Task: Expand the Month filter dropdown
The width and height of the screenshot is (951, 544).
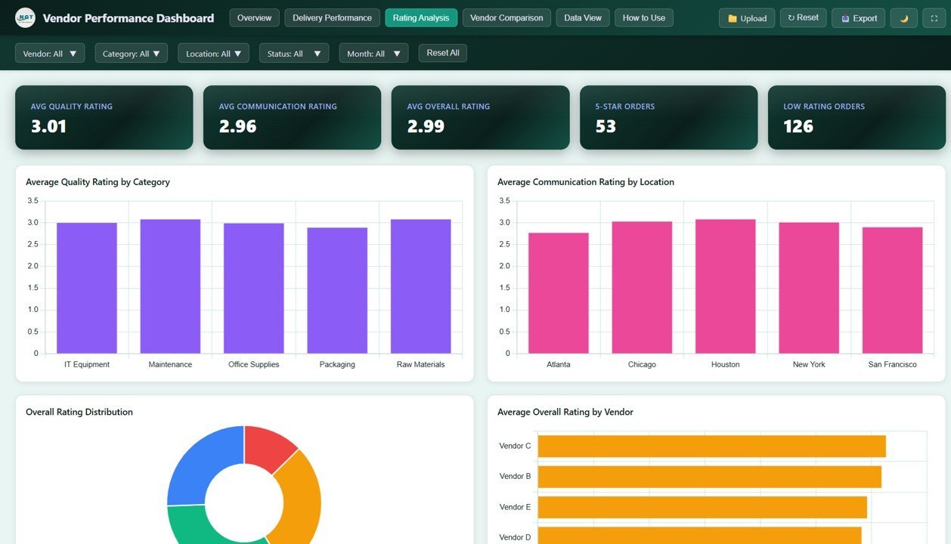Action: tap(373, 53)
